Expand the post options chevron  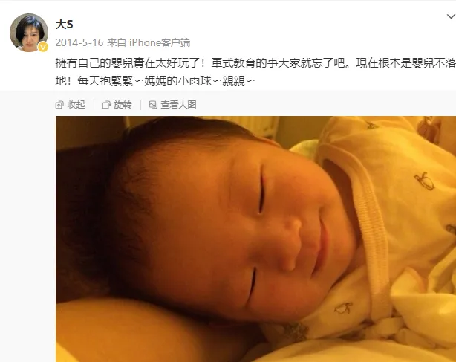click(x=451, y=16)
